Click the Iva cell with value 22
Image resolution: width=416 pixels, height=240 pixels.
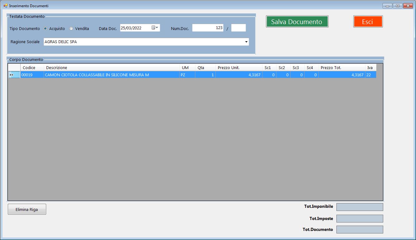[x=371, y=75]
